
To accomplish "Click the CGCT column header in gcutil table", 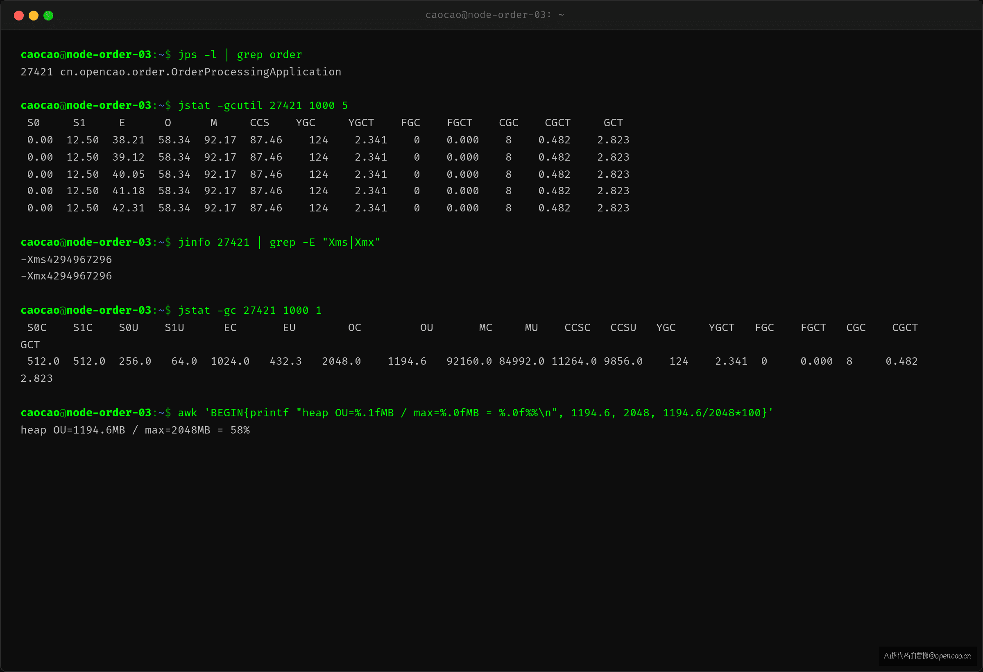I will pos(557,123).
